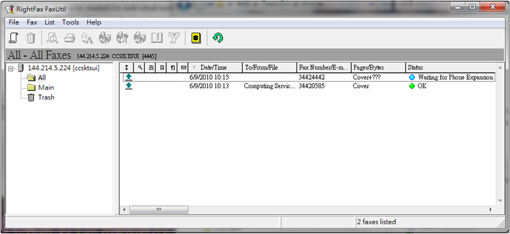Click the New Fax scroll icon

(x=14, y=38)
